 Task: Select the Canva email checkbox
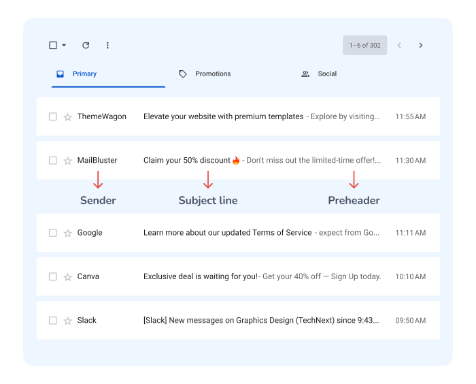coord(53,277)
